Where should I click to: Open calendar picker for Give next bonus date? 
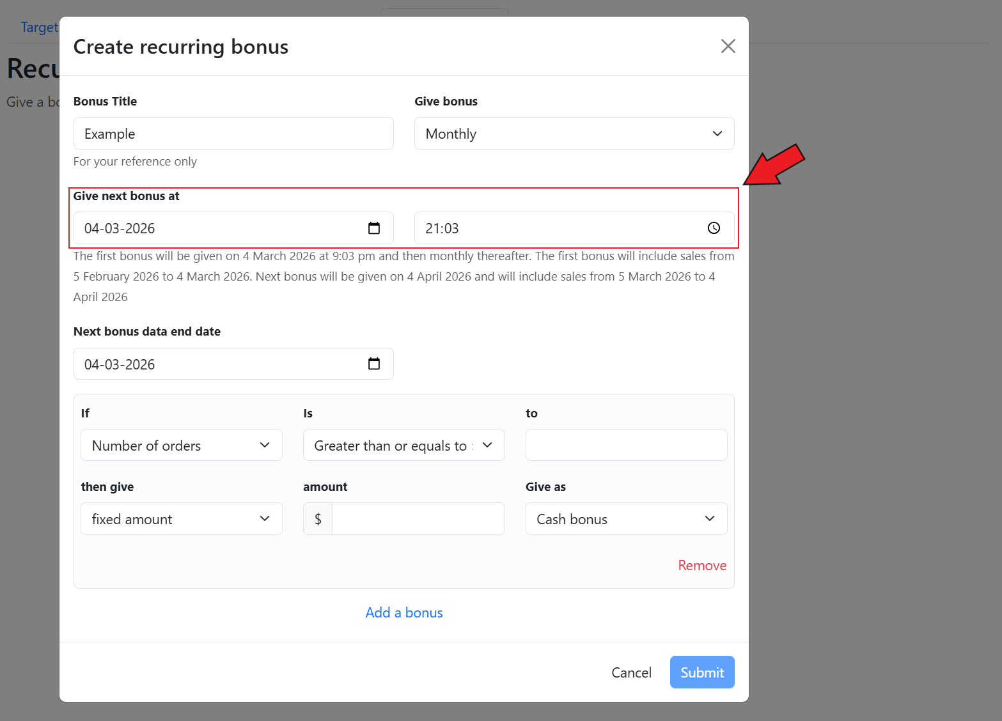(374, 228)
